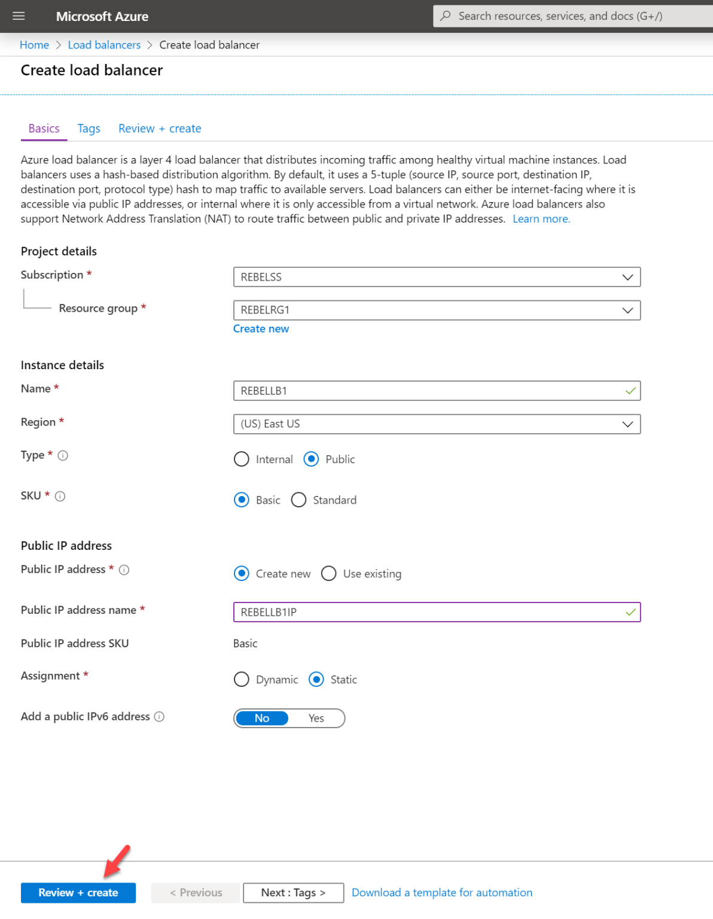Click the search magnifier icon
The width and height of the screenshot is (713, 919).
point(446,16)
